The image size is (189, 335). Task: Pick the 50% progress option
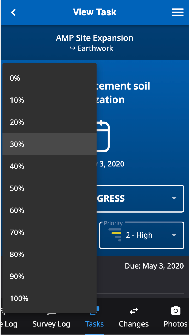[x=49, y=188]
